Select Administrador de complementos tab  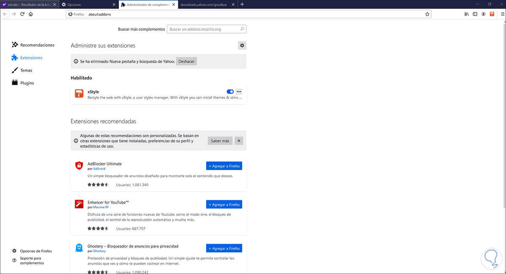(148, 4)
